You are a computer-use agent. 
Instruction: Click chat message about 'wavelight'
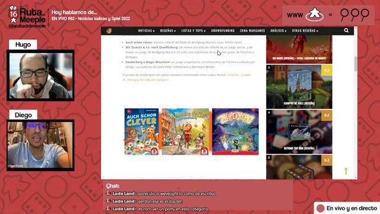(176, 194)
